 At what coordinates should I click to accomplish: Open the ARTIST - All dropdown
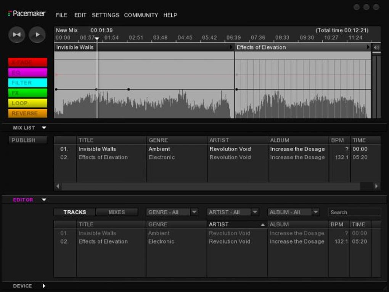tap(233, 212)
